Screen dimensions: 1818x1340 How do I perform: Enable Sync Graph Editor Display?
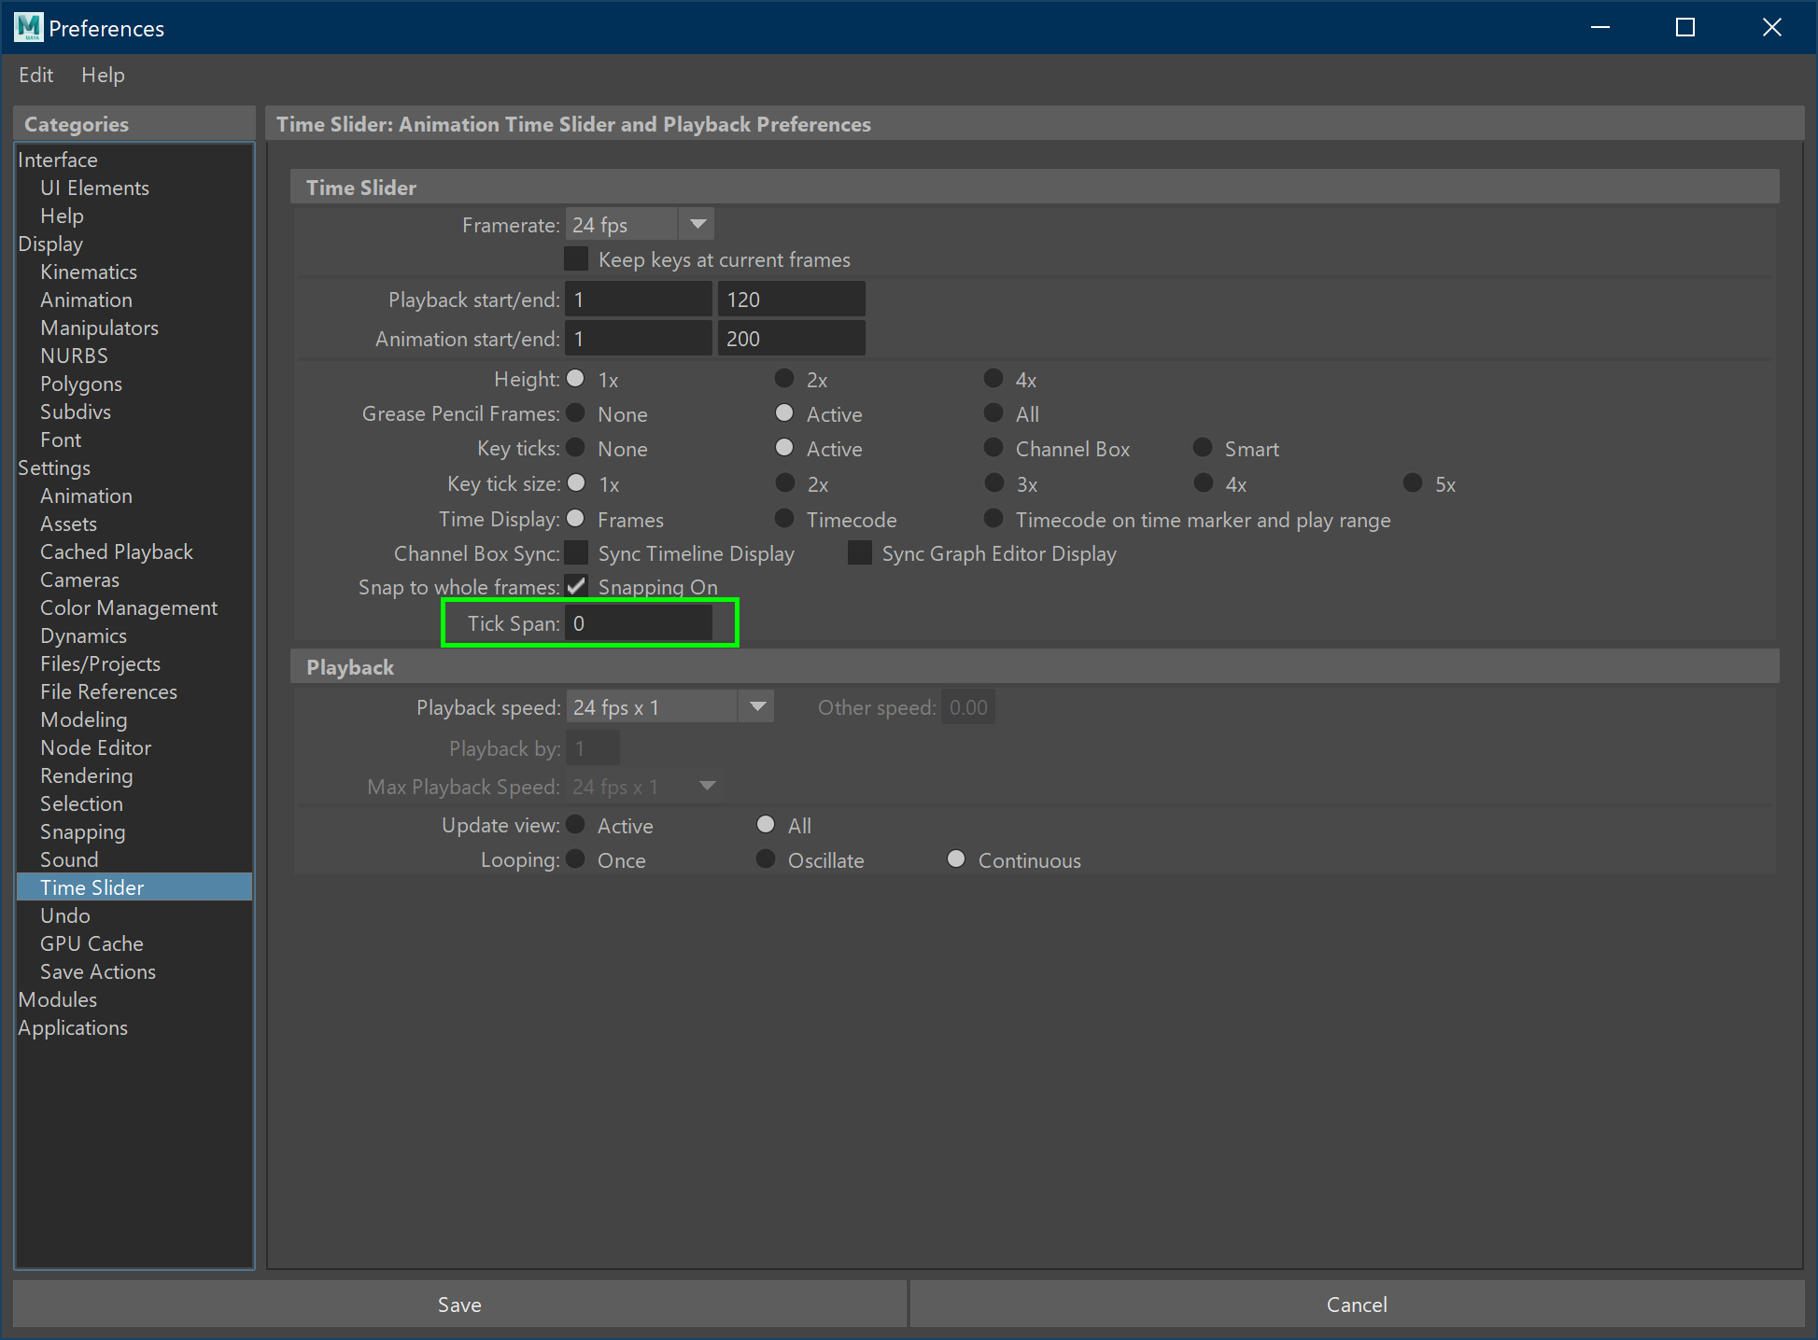(x=859, y=552)
